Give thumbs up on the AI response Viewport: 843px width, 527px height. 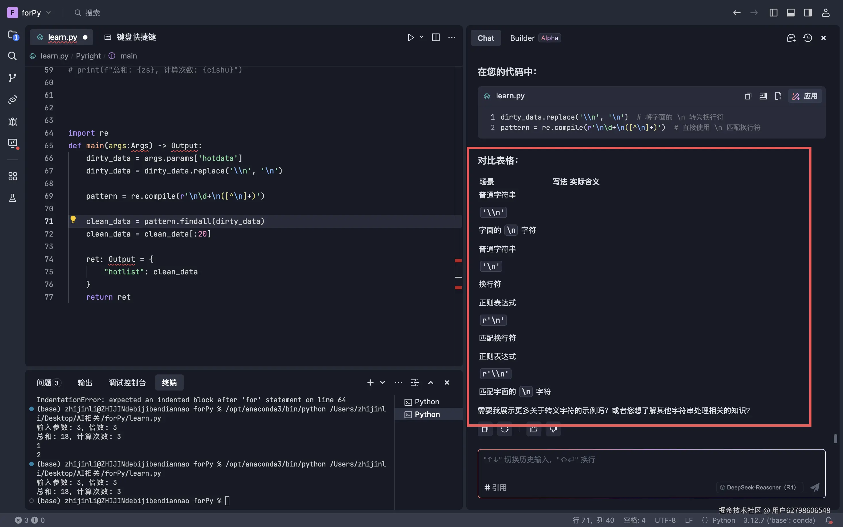click(534, 430)
